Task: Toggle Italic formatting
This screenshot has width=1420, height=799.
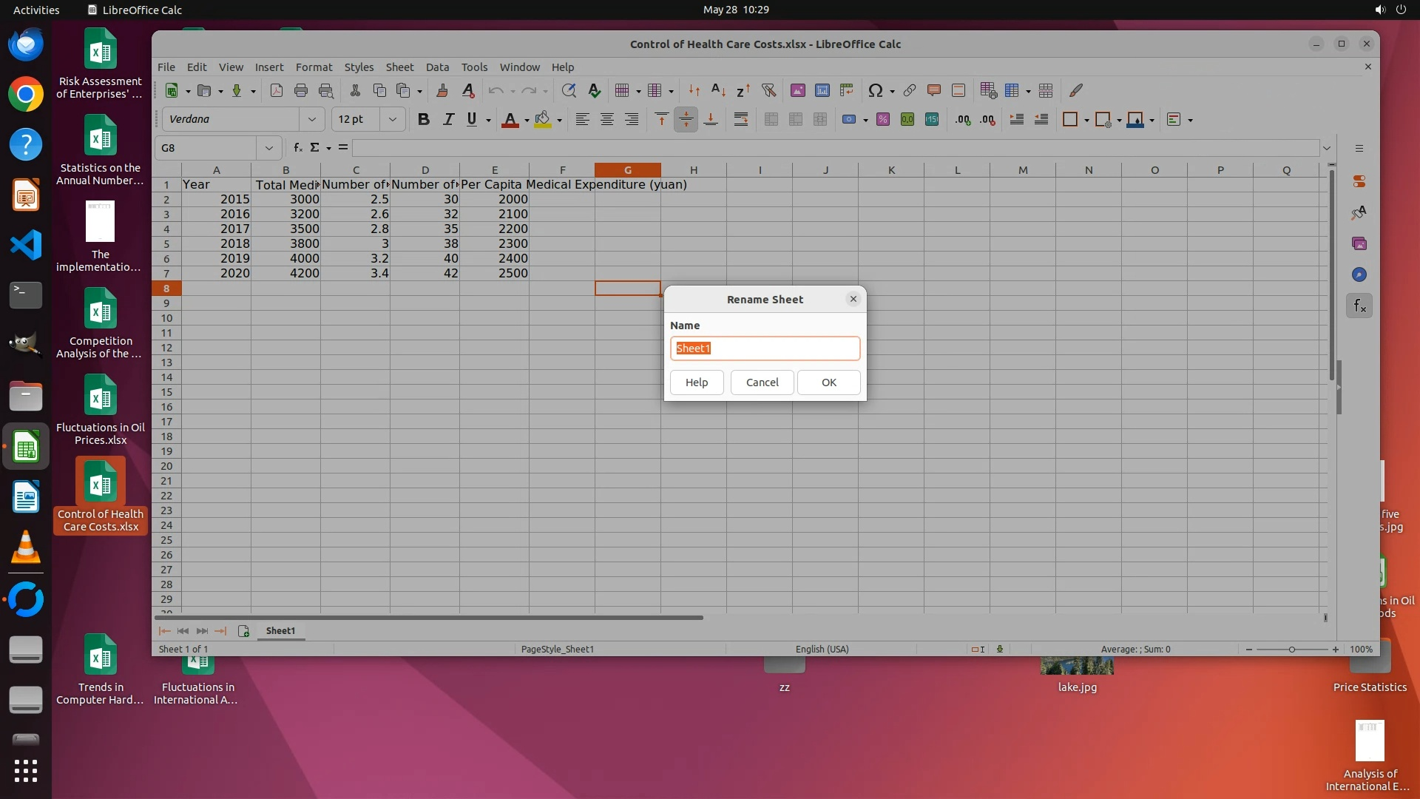Action: 448,119
